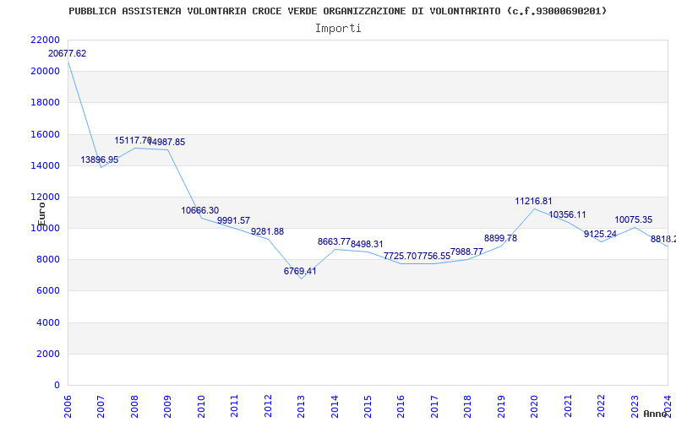Select the 14987.85 data label

(166, 142)
